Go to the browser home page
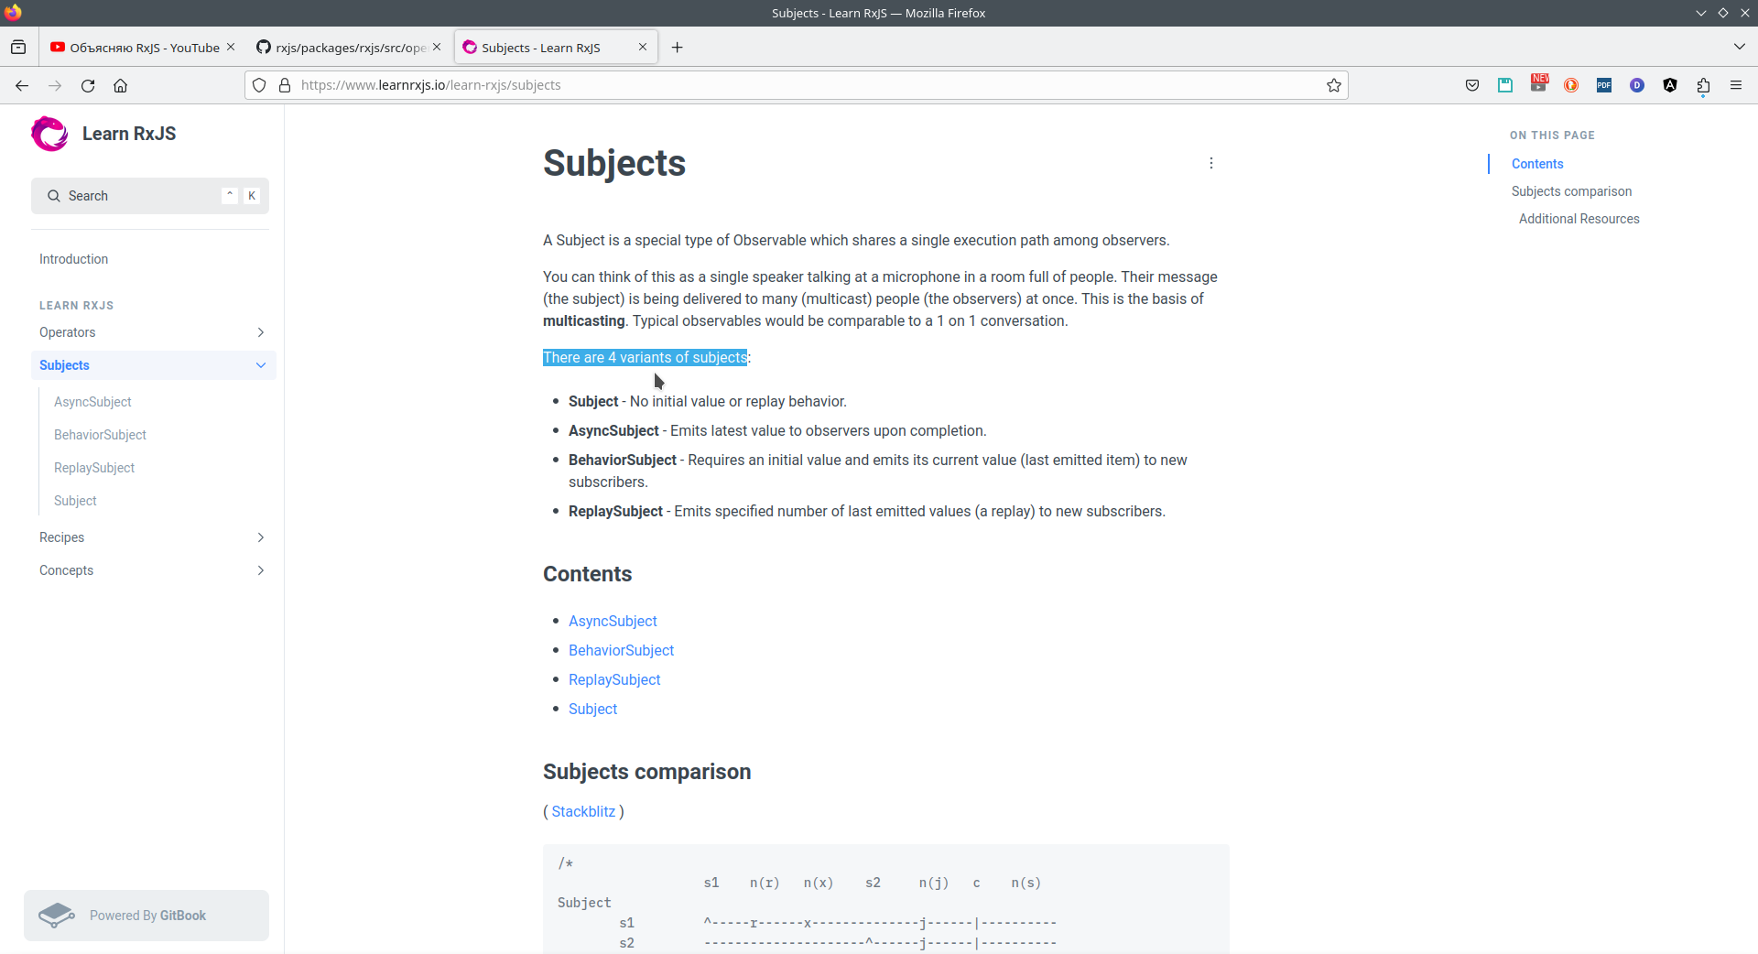This screenshot has width=1758, height=954. point(120,85)
